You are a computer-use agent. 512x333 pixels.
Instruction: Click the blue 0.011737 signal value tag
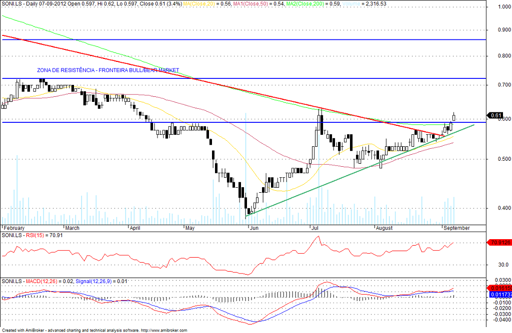tap(500, 295)
